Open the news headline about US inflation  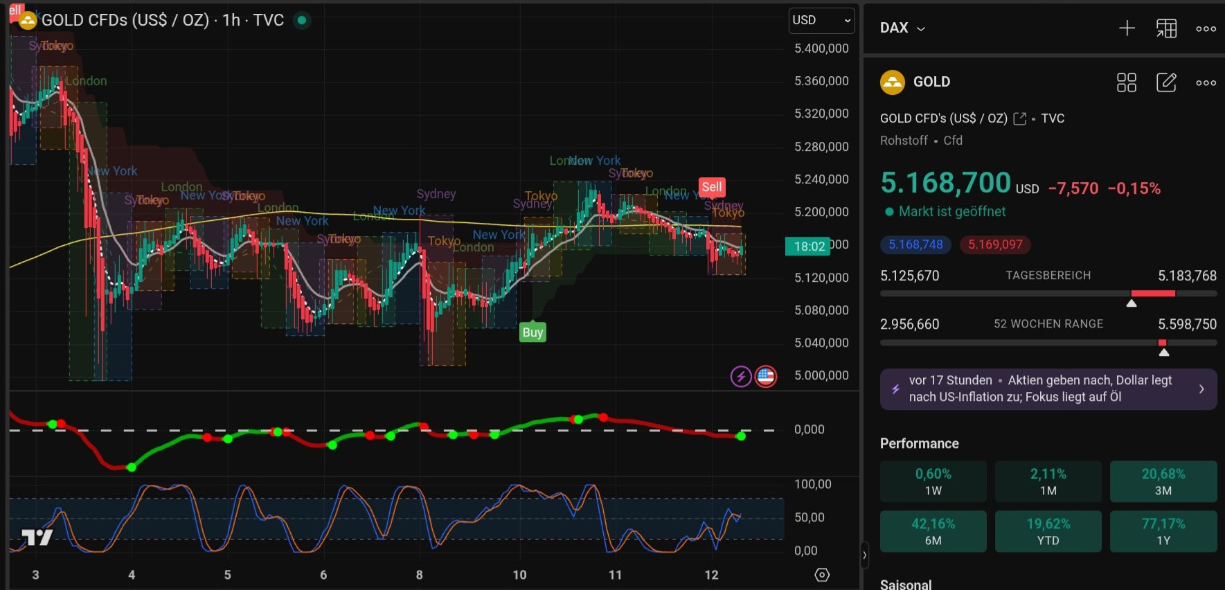pos(1048,388)
